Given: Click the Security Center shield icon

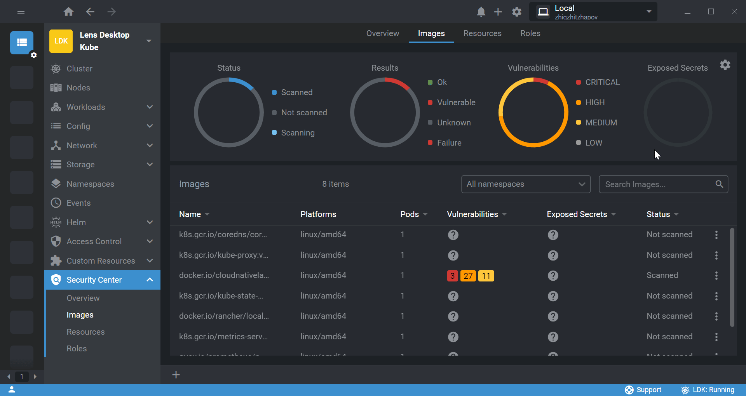Looking at the screenshot, I should point(56,280).
